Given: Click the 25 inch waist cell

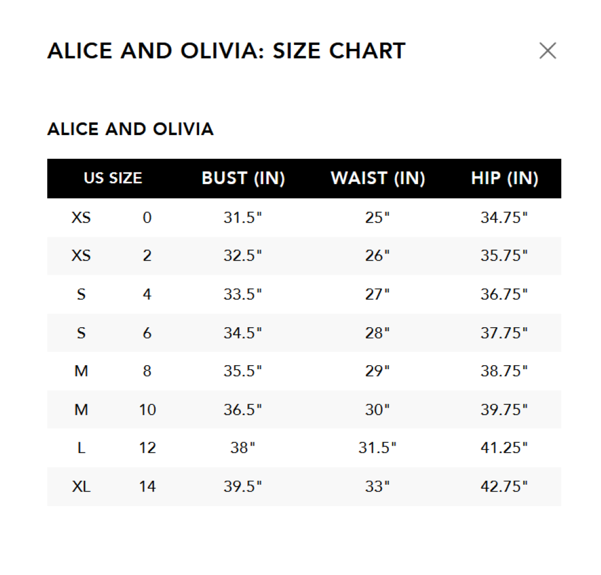Looking at the screenshot, I should (377, 217).
